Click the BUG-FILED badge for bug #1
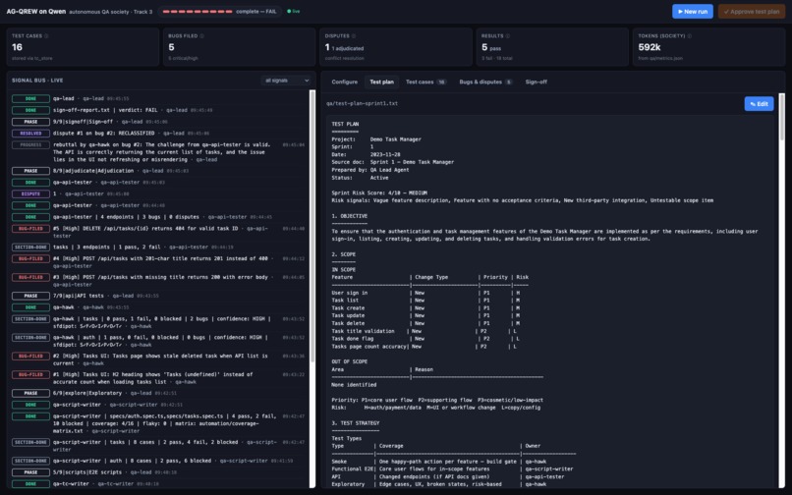The image size is (792, 495). coord(30,375)
